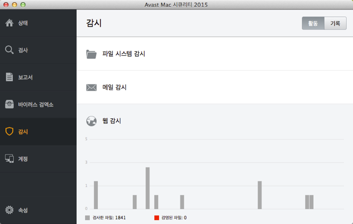Click the devices icon for 계정

pos(10,159)
